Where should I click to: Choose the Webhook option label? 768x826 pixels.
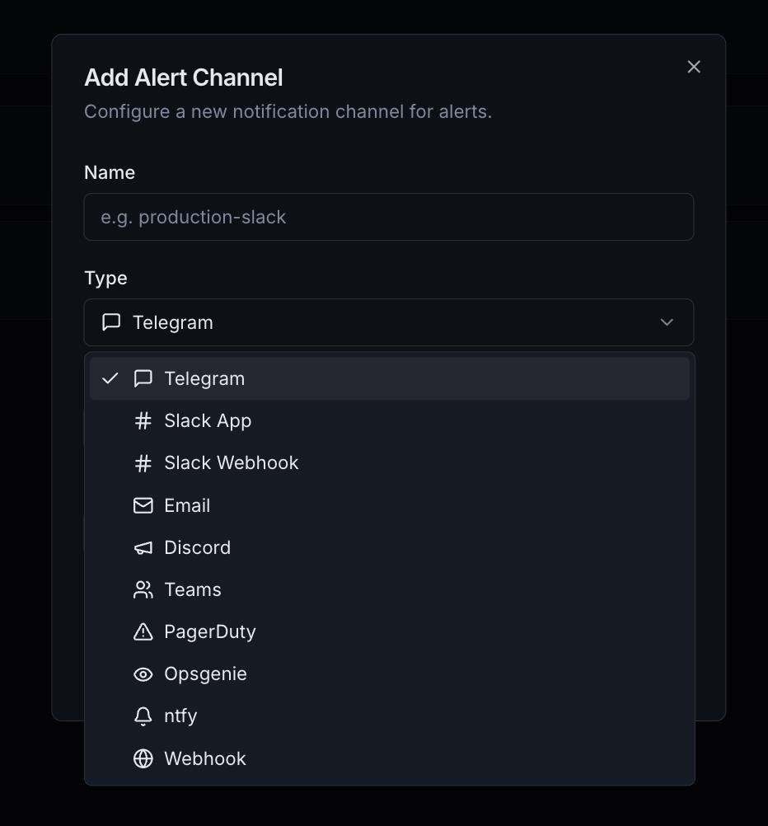205,758
